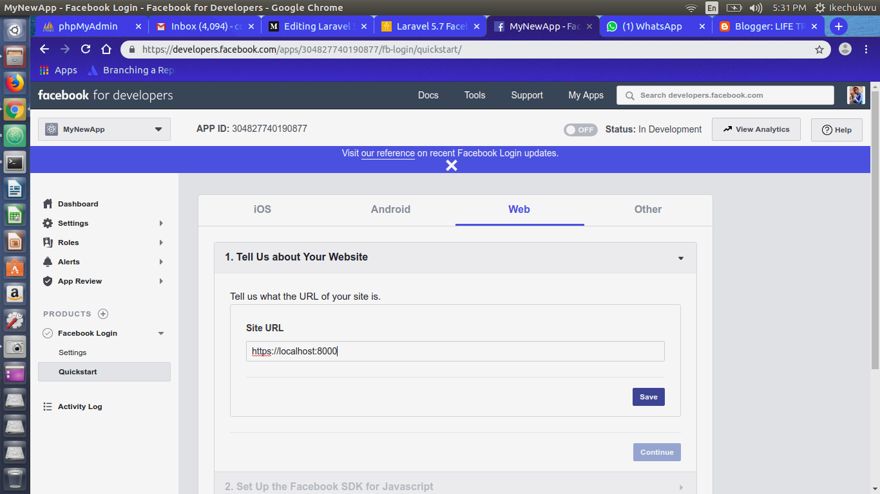
Task: Reload the page with the refresh icon
Action: point(86,50)
